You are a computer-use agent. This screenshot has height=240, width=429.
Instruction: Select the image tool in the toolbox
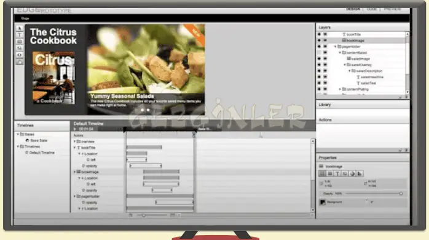click(20, 48)
